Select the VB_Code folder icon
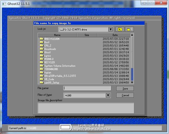The height and width of the screenshot is (134, 169). pos(42,79)
